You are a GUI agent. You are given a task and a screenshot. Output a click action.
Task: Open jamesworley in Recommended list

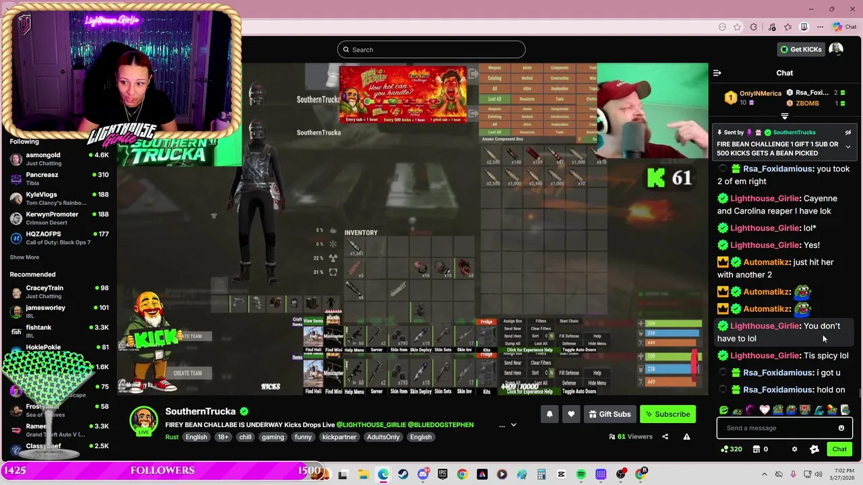click(x=59, y=311)
